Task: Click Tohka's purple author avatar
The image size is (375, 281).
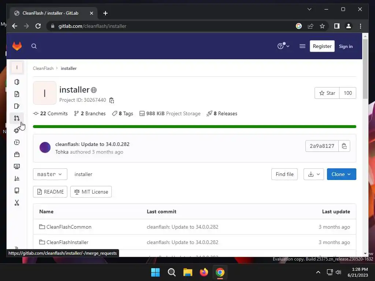Action: 45,147
